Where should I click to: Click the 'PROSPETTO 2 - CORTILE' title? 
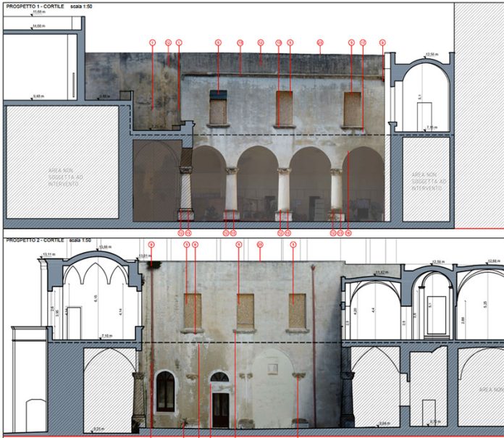point(35,240)
